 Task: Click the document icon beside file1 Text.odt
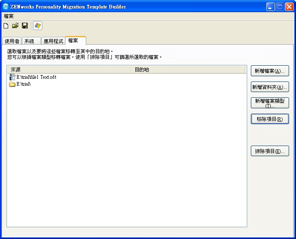[12, 77]
